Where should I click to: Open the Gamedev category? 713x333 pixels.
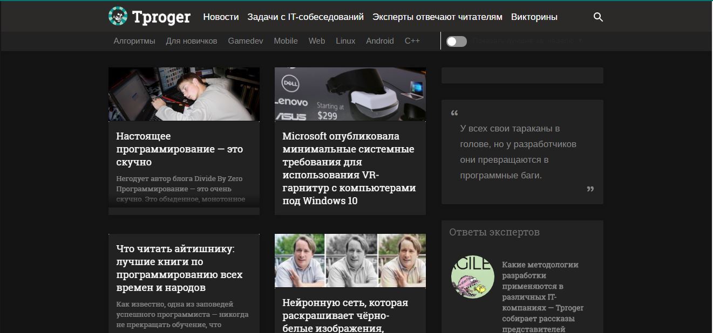(246, 41)
